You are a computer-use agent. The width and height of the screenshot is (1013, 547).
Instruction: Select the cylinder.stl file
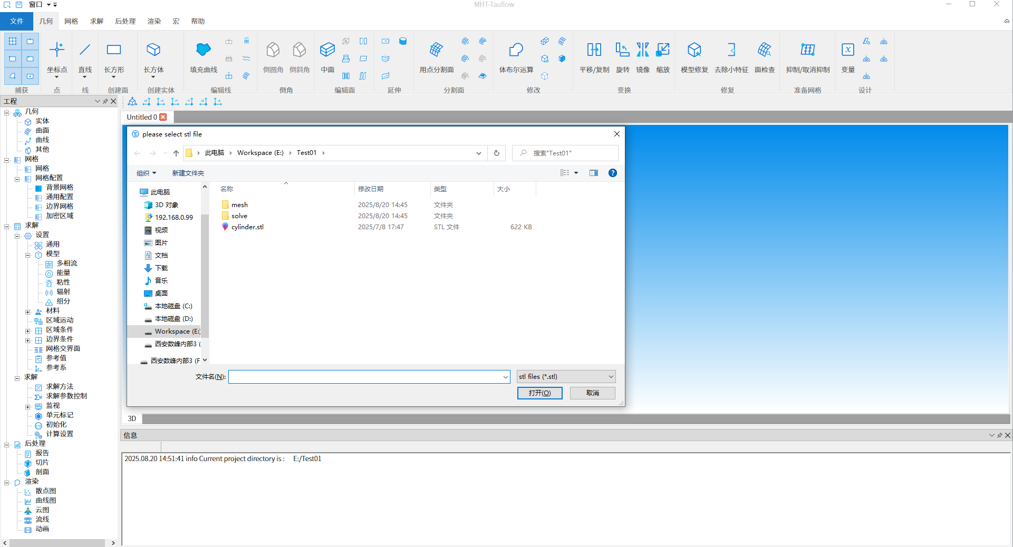click(247, 227)
